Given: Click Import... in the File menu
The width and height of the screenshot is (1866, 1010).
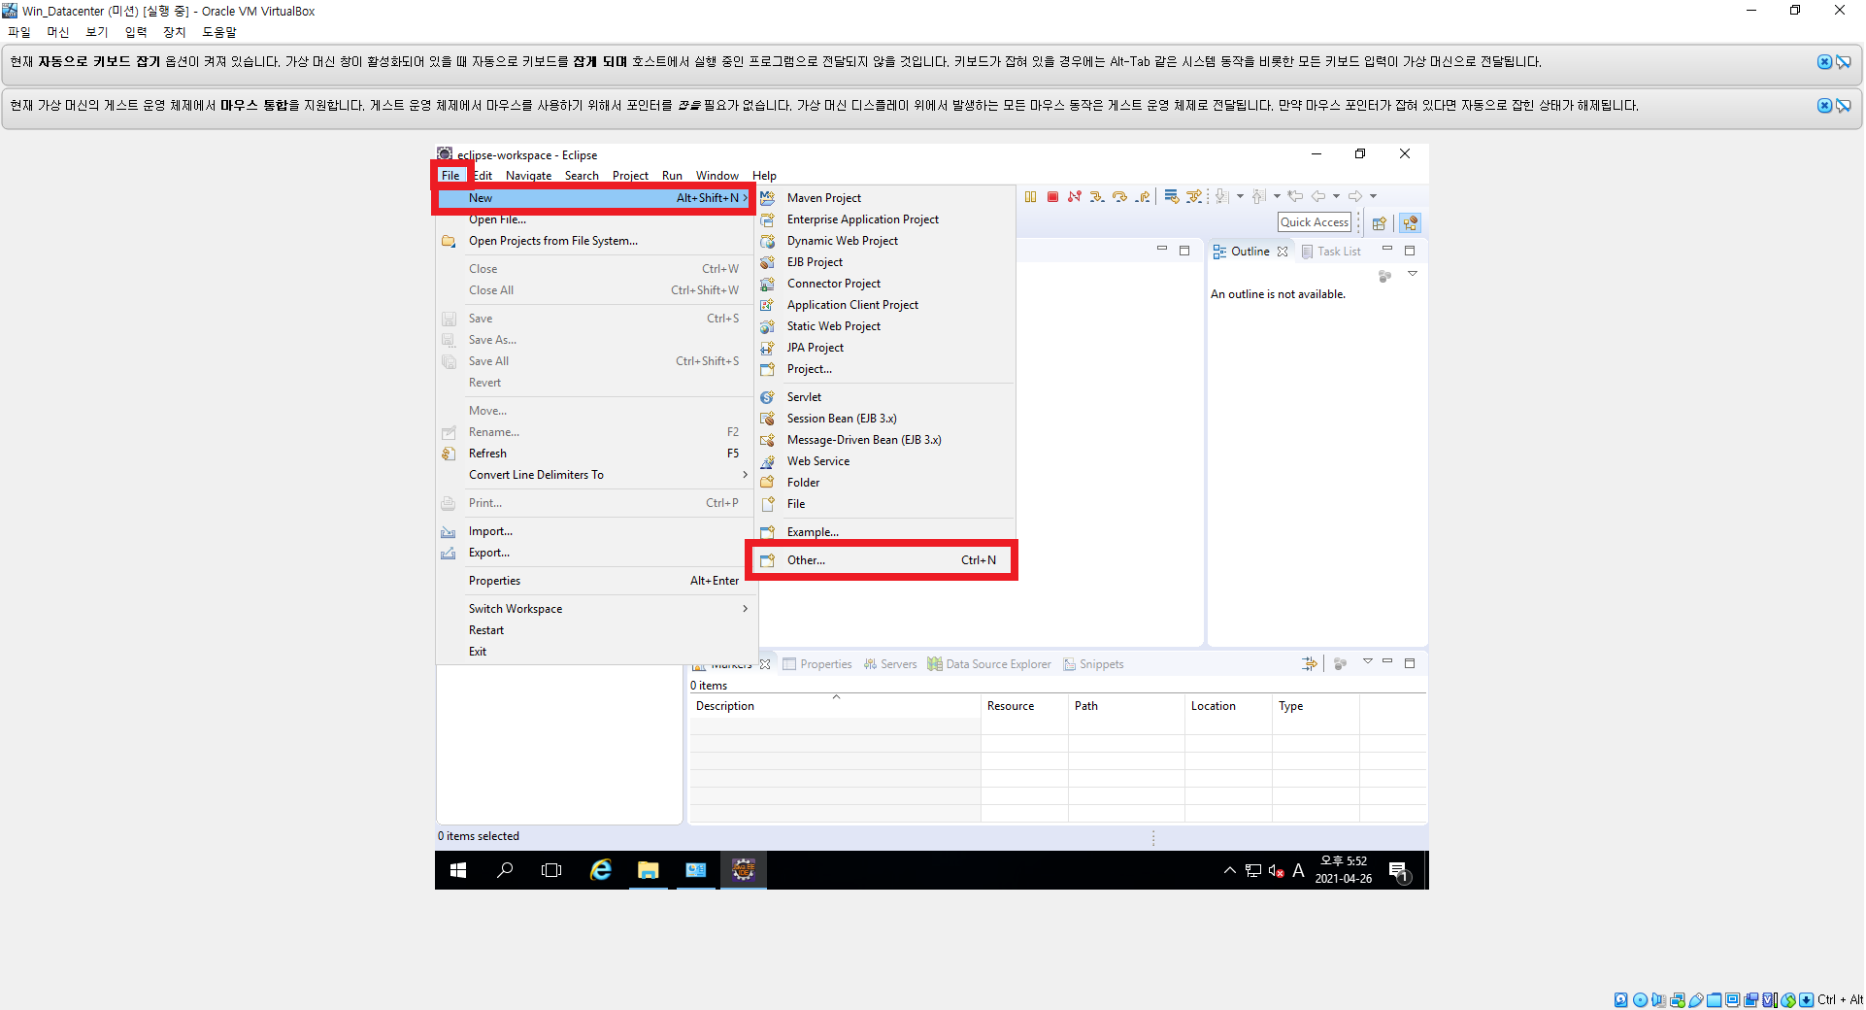Looking at the screenshot, I should coord(597,531).
